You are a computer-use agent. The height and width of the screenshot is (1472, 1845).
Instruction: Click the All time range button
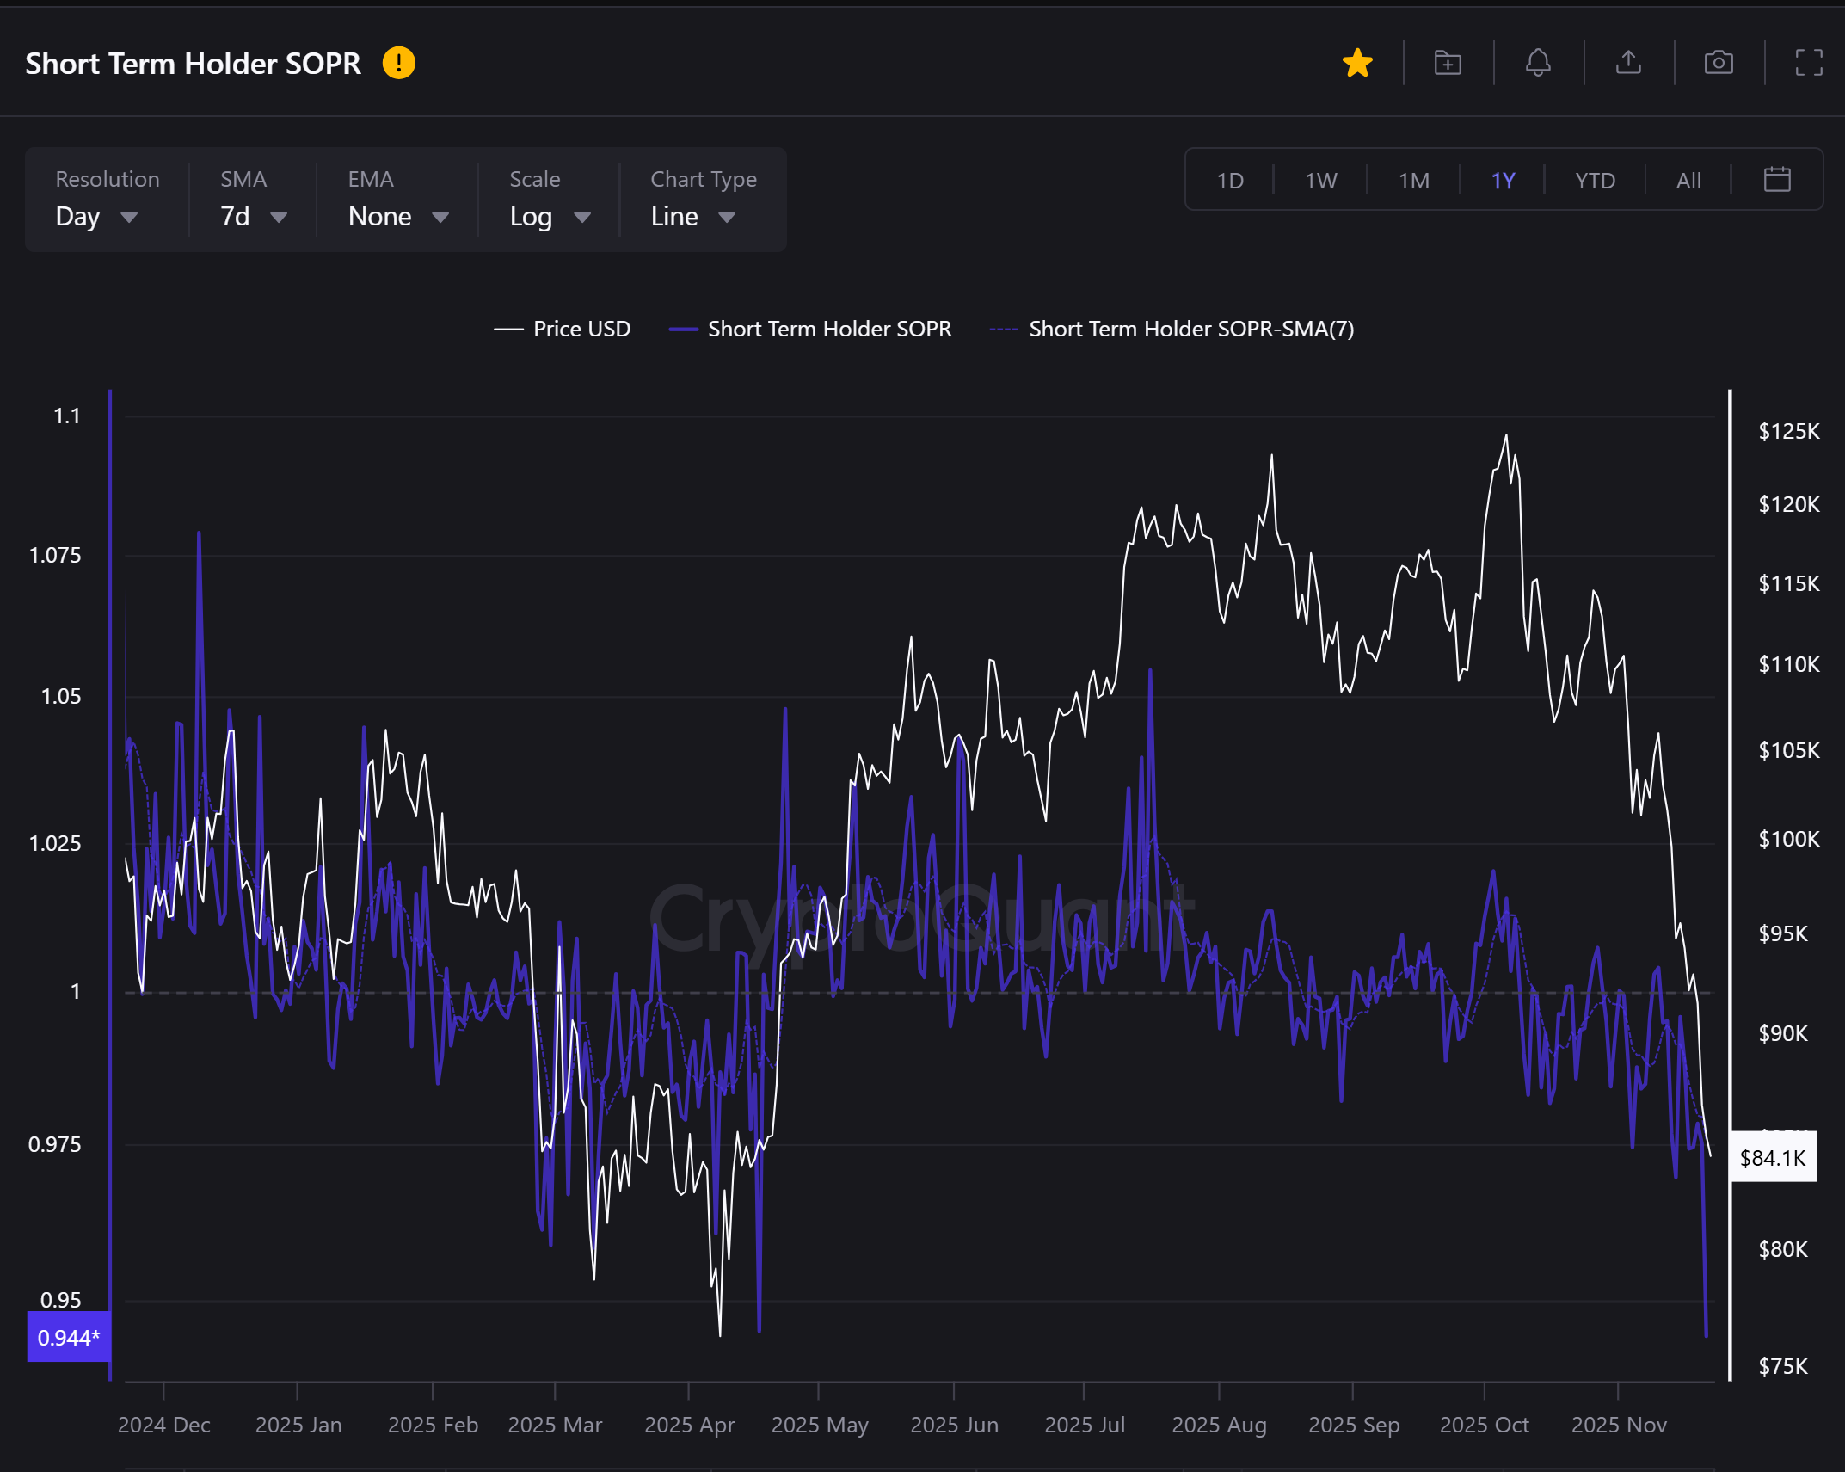point(1688,181)
